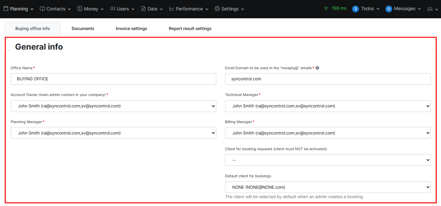Click the Contacts book icon
441x206 pixels.
point(42,9)
